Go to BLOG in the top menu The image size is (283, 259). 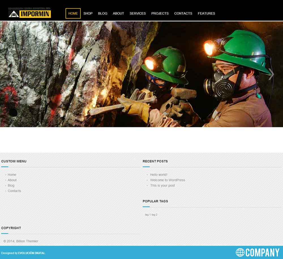point(103,13)
